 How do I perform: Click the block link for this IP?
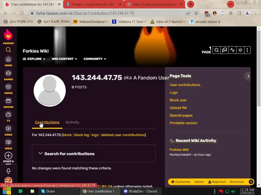[67, 135]
